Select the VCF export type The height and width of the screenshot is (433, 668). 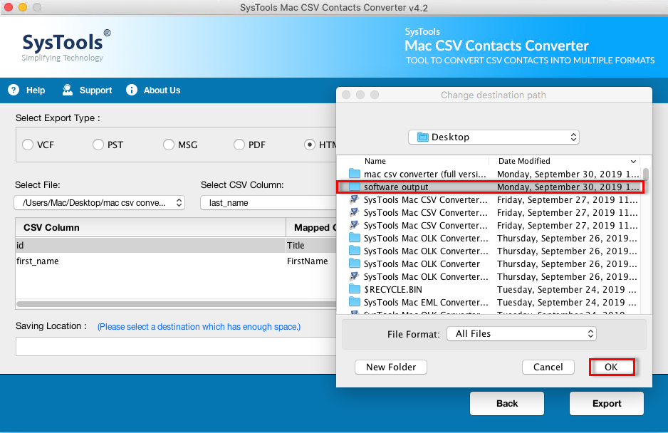click(28, 145)
